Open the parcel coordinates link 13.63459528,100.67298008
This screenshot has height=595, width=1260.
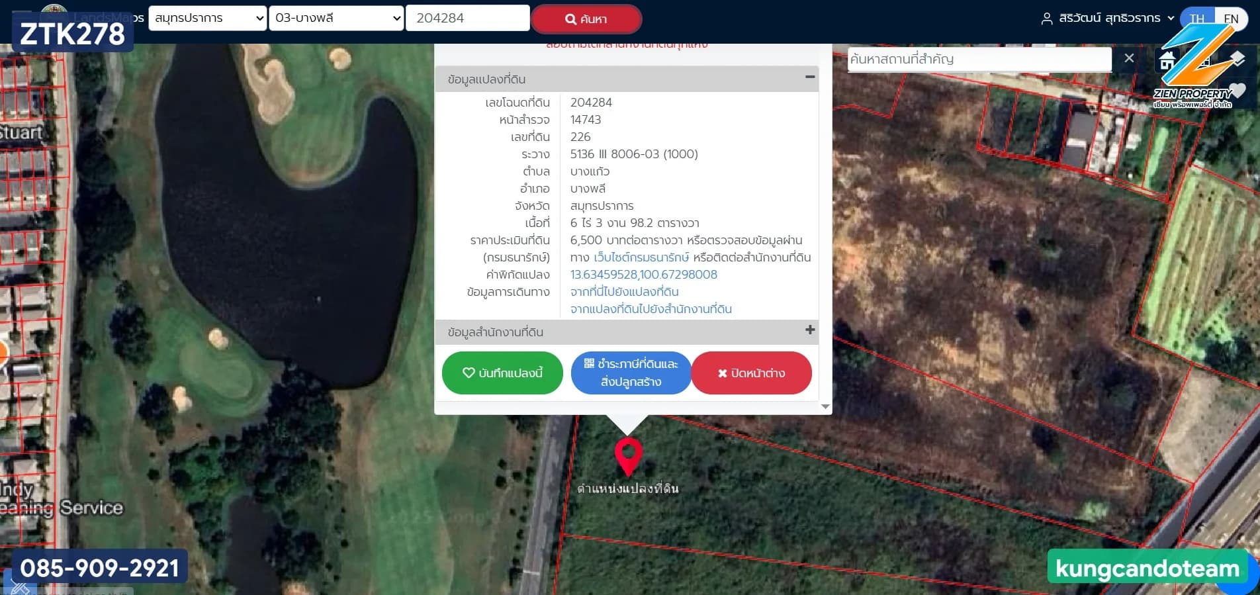643,275
